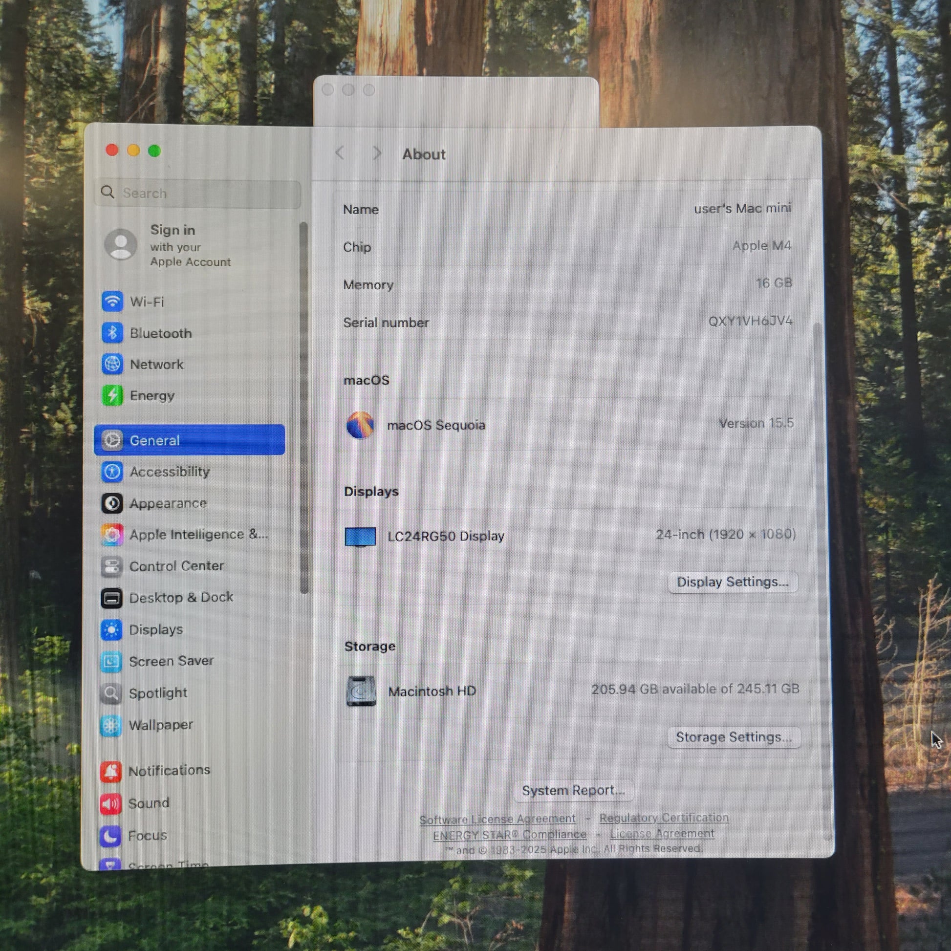The height and width of the screenshot is (951, 951).
Task: Click the Spotlight magnifier icon
Action: (111, 693)
